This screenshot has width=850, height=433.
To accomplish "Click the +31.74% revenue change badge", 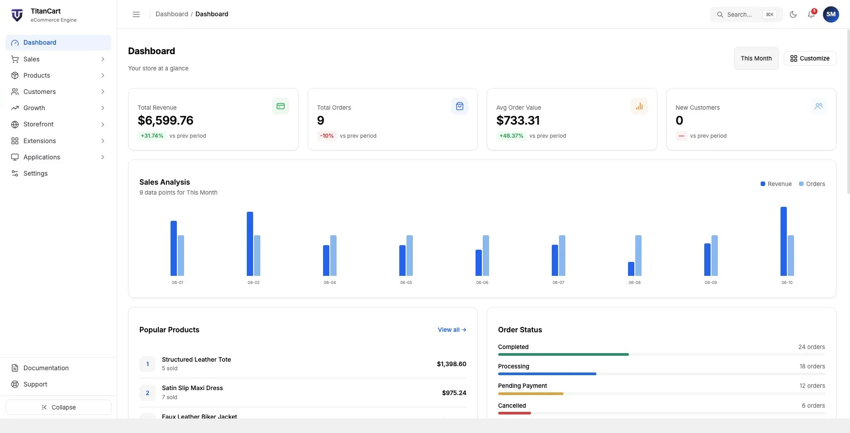I will point(152,135).
